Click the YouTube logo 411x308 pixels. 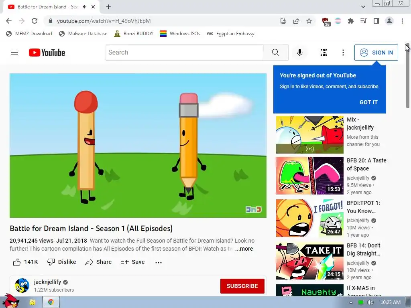coord(47,53)
